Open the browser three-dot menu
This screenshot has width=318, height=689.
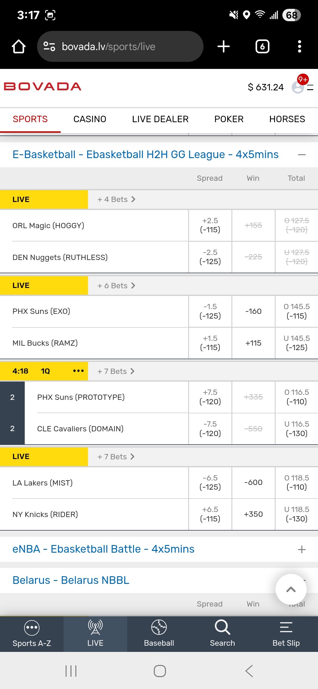pyautogui.click(x=299, y=47)
